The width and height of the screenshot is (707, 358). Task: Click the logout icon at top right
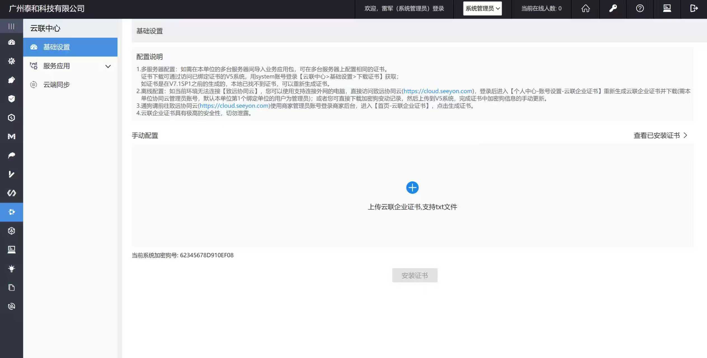click(x=694, y=8)
